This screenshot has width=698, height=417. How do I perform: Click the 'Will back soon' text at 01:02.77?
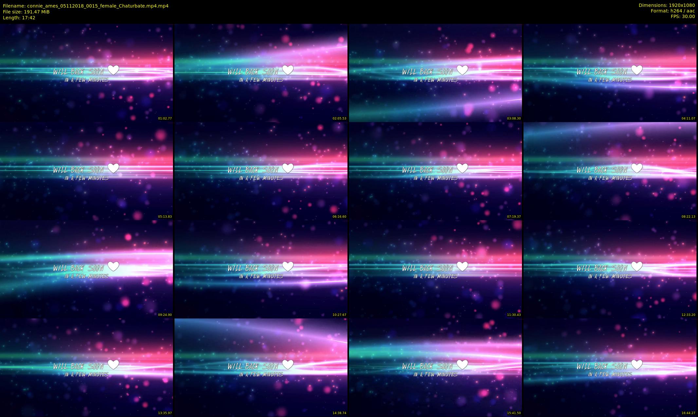(79, 72)
